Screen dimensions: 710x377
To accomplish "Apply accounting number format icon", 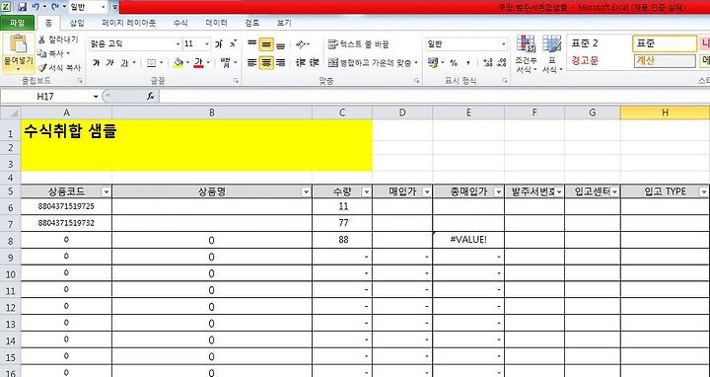I will point(433,62).
